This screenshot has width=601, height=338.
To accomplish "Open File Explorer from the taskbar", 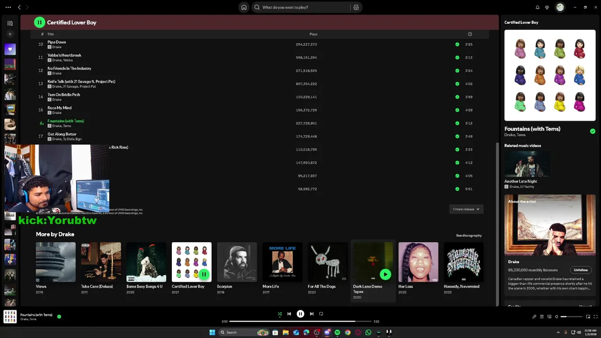I will (285, 332).
